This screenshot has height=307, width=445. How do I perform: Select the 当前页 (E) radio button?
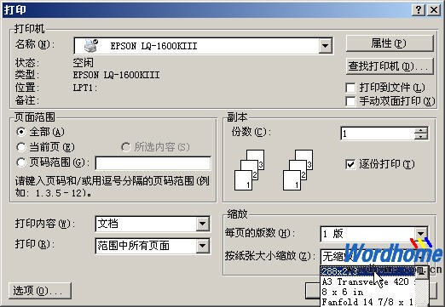click(21, 147)
